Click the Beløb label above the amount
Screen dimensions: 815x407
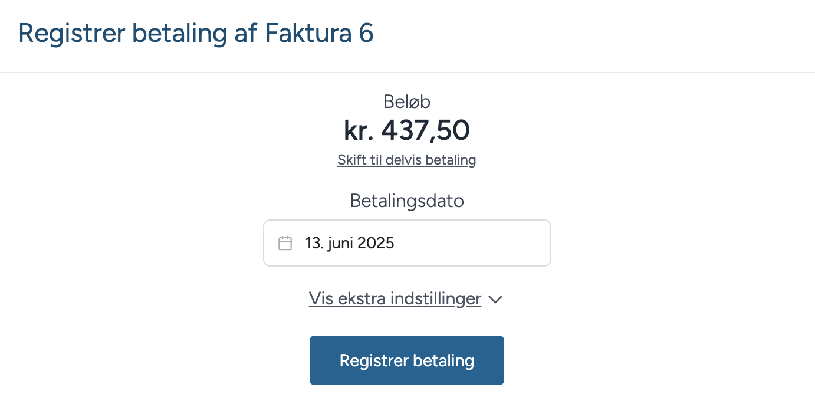(x=406, y=101)
